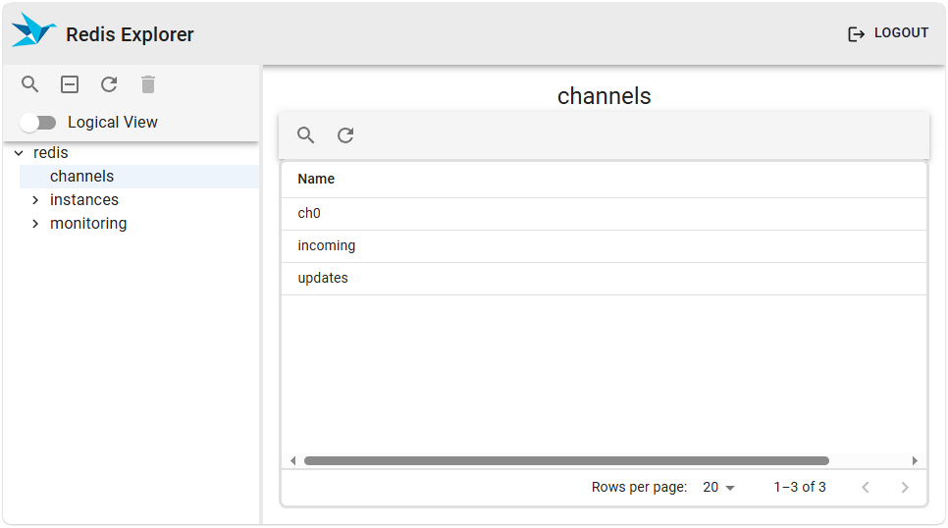
Task: Click the Redis Explorer bird logo
Action: tap(33, 31)
